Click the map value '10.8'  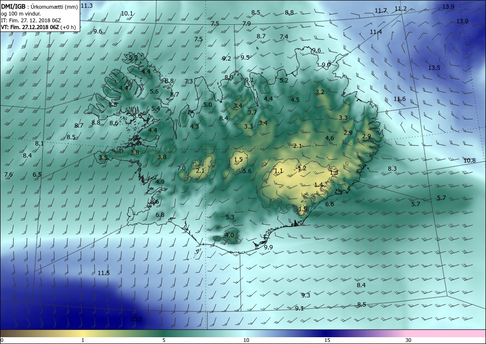[469, 160]
